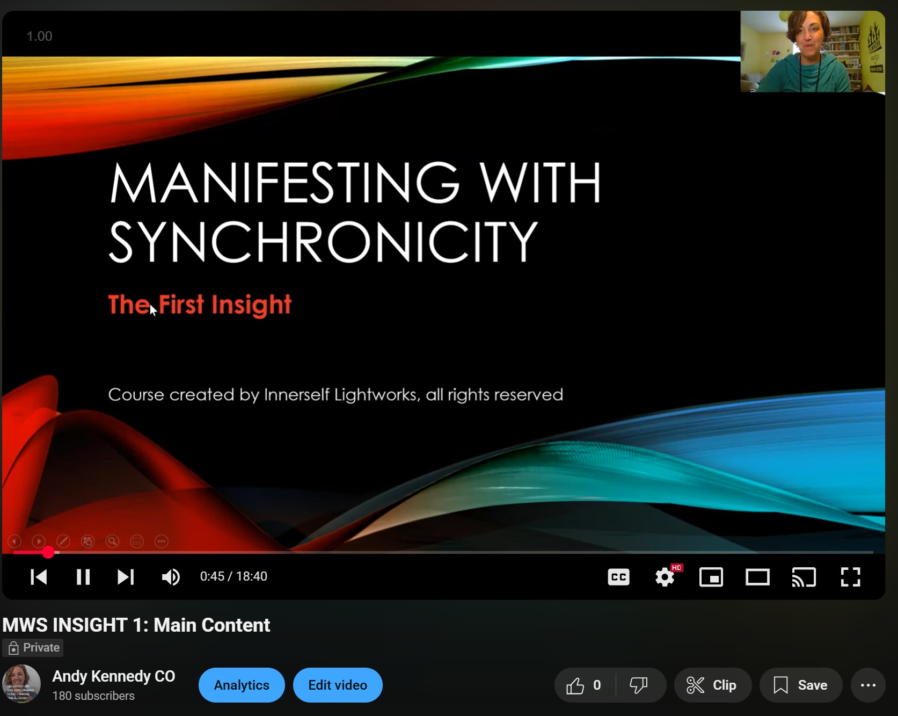Toggle closed captions on
898x716 pixels.
[618, 577]
